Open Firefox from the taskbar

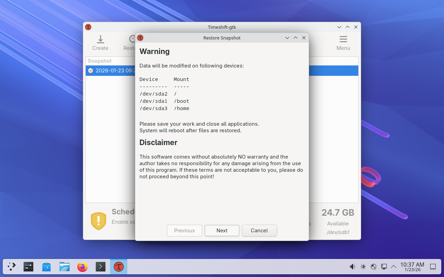83,267
